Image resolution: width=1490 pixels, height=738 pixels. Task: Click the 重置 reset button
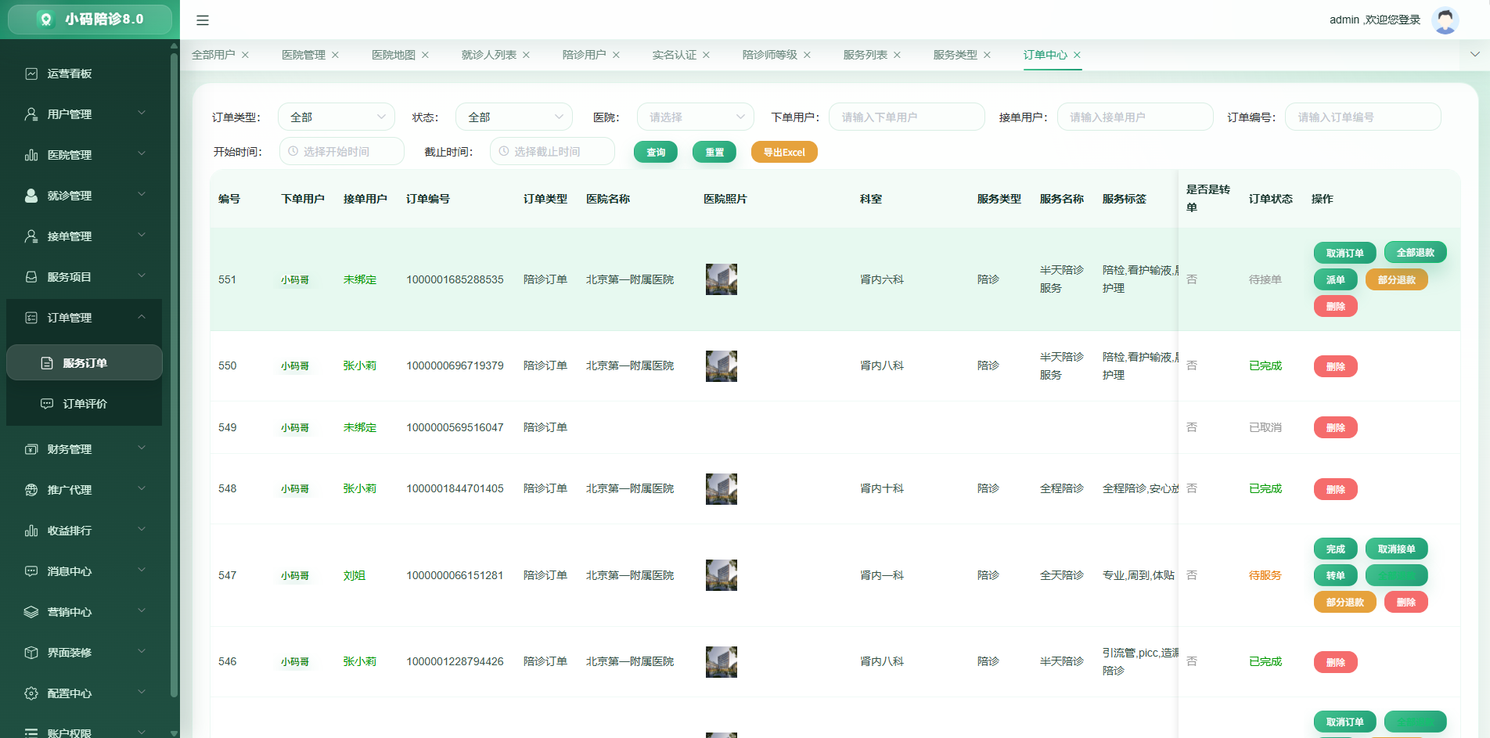[x=714, y=152]
